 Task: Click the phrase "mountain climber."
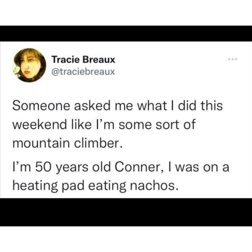pyautogui.click(x=68, y=144)
